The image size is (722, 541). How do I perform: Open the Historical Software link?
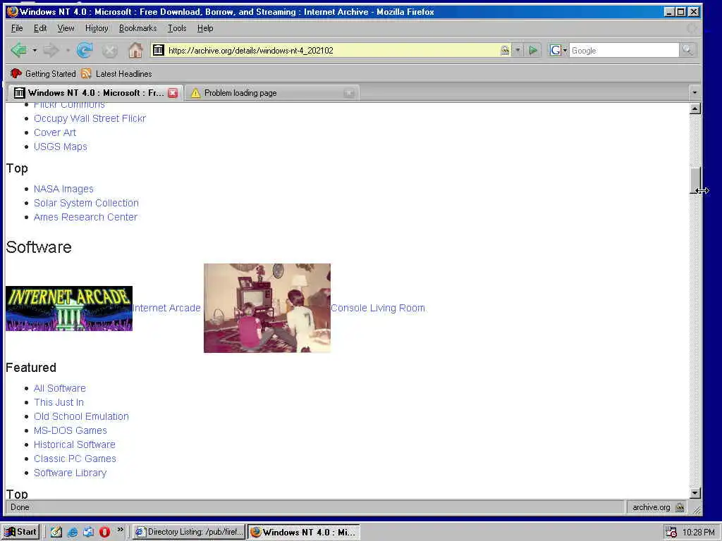75,445
